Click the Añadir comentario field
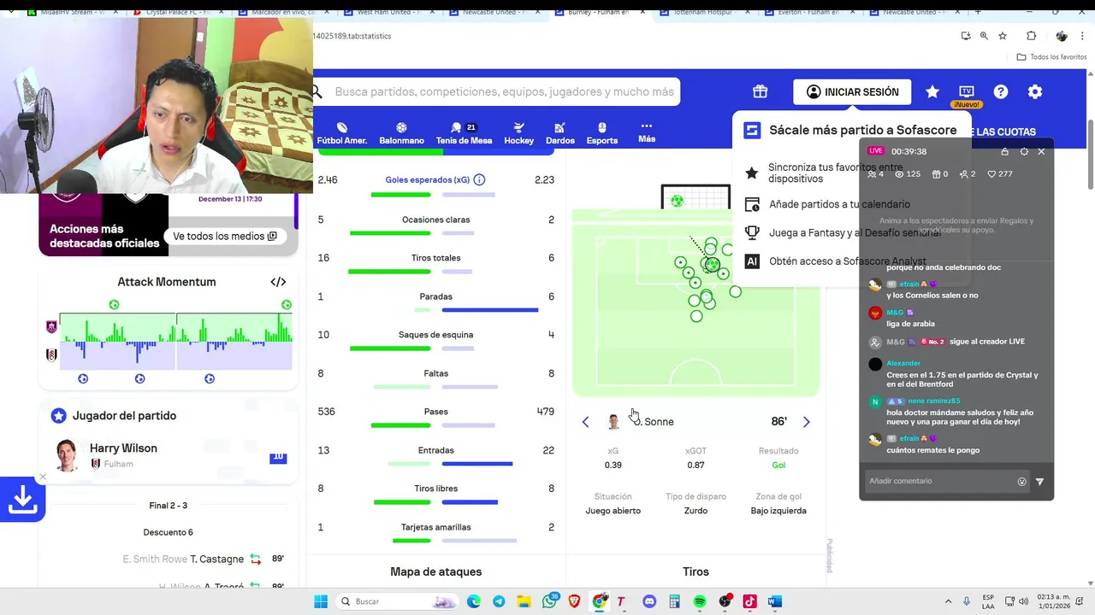1095x615 pixels. (939, 482)
